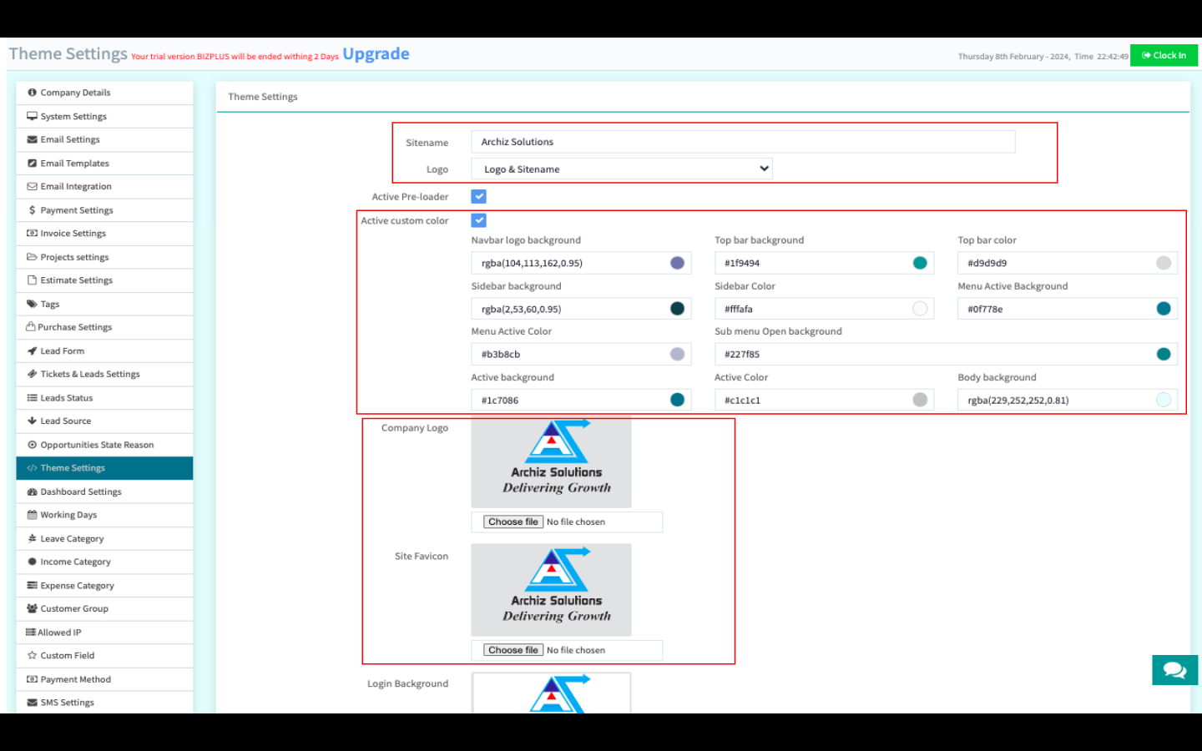Click the Tags icon in sidebar
The width and height of the screenshot is (1202, 751).
tap(32, 305)
